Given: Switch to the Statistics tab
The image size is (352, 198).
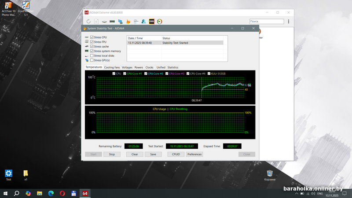Looking at the screenshot, I should [173, 67].
